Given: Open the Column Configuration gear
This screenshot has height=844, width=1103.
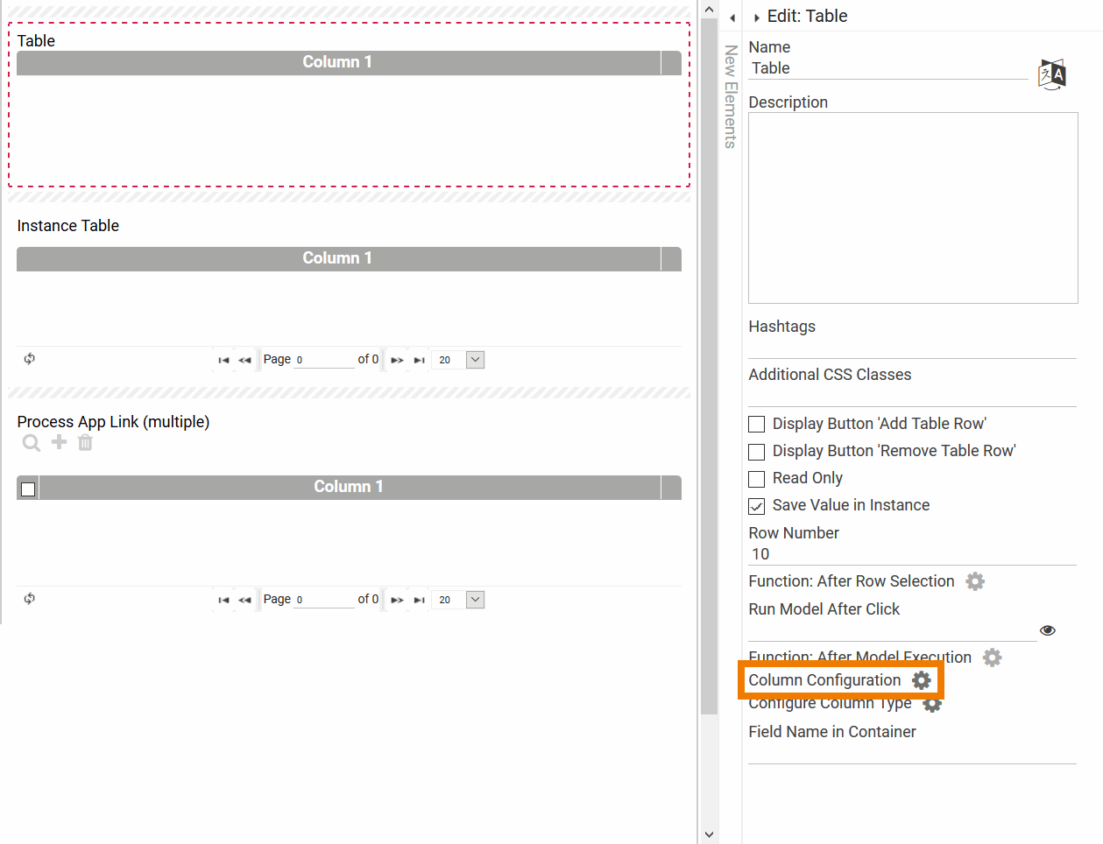Looking at the screenshot, I should click(x=922, y=680).
